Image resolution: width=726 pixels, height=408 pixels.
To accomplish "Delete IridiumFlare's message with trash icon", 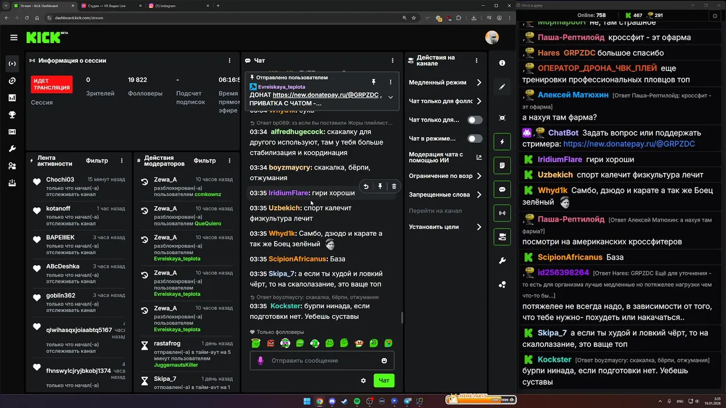I will 394,186.
